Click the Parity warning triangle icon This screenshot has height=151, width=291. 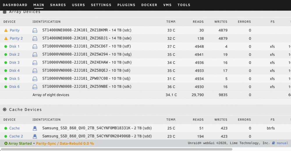[x=6, y=30]
